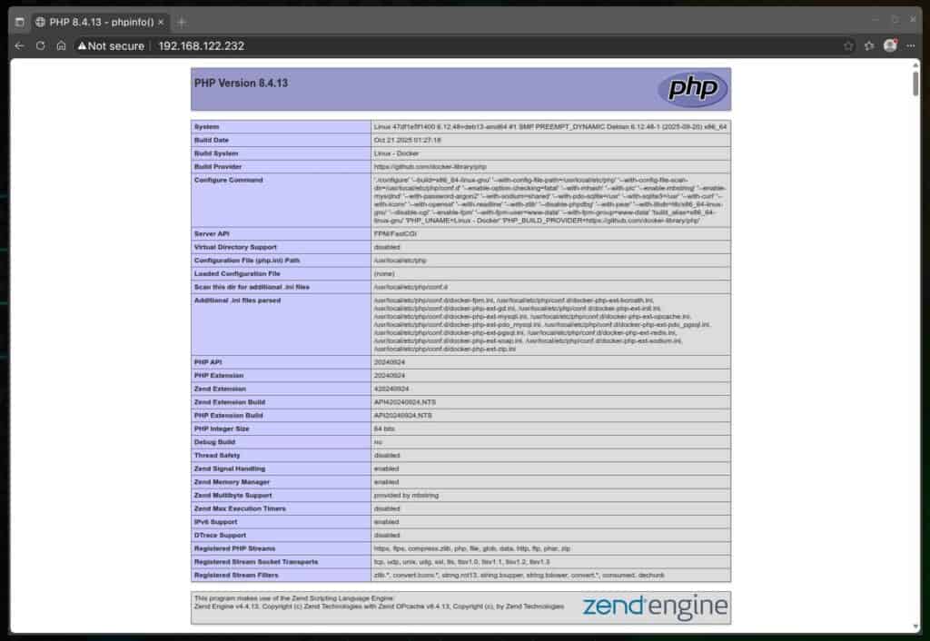Open the browser profile avatar
Image resolution: width=930 pixels, height=641 pixels.
(891, 45)
